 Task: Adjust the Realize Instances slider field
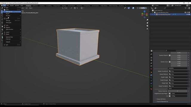point(178,91)
